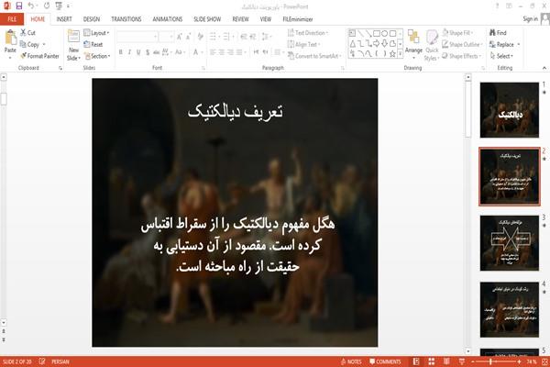Click the Save icon in quick access toolbar
The height and width of the screenshot is (367, 550).
click(x=19, y=6)
